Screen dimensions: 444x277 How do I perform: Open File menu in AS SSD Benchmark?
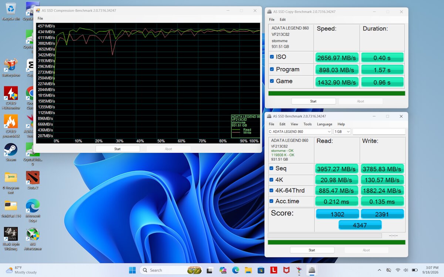coord(272,124)
